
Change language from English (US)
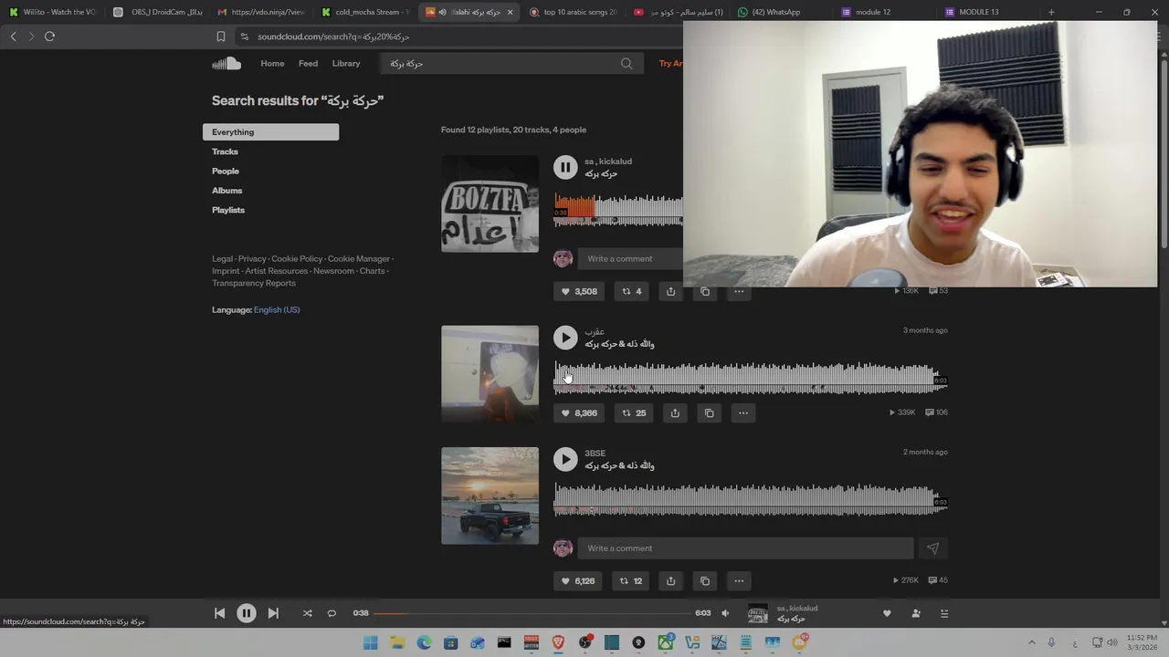[277, 309]
